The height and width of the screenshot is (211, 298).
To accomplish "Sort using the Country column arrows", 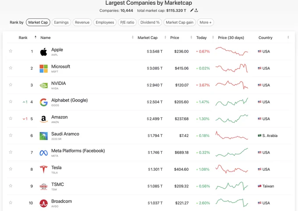I will 288,37.
